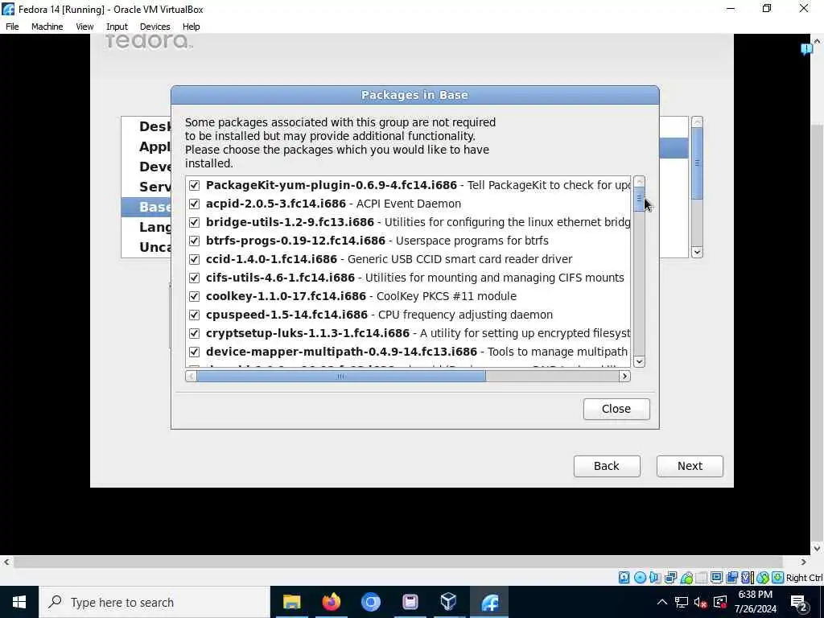Click the optical drive status icon
Viewport: 824px width, 618px height.
pos(640,578)
